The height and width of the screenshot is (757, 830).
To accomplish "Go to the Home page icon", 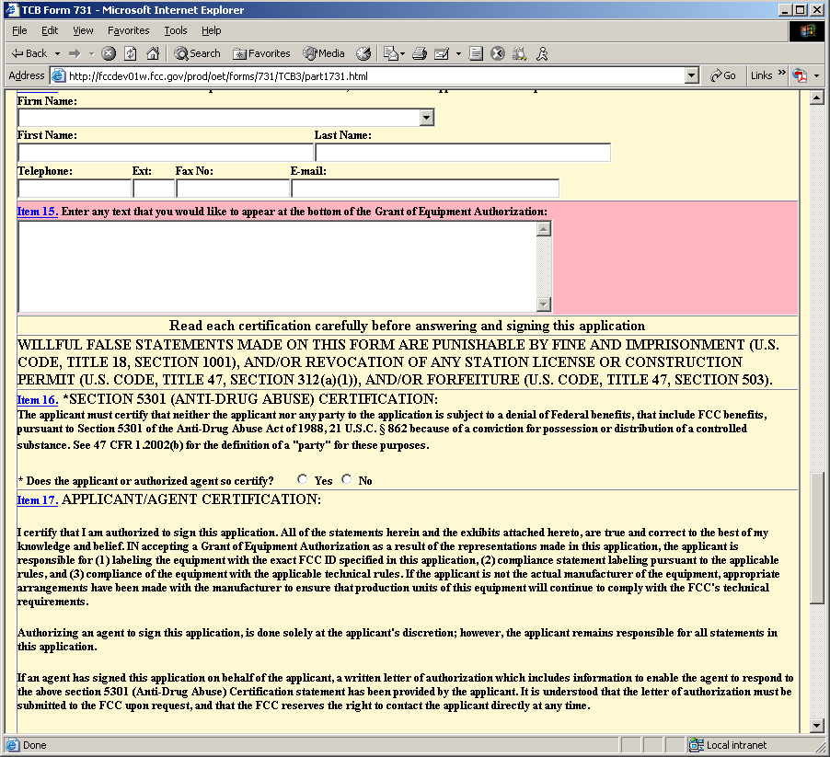I will tap(153, 53).
